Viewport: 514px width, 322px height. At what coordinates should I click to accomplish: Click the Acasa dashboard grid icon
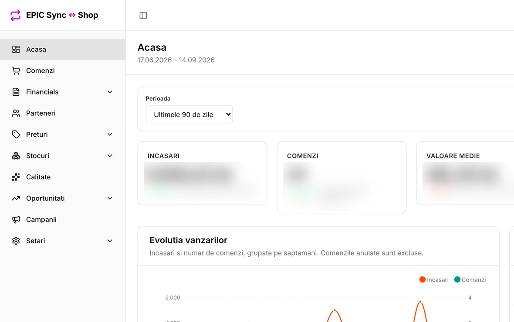(x=16, y=49)
